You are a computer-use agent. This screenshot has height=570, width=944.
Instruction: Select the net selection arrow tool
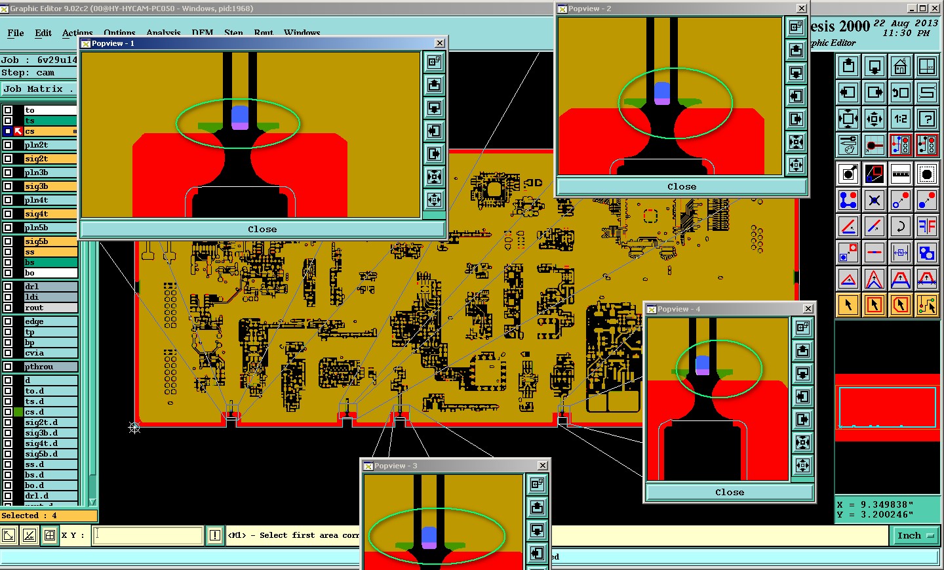click(x=927, y=305)
